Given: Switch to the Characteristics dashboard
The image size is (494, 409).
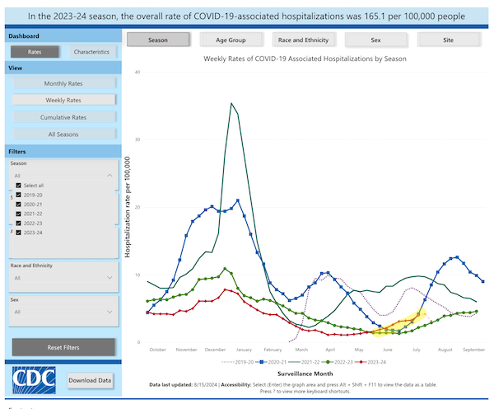Looking at the screenshot, I should tap(91, 52).
